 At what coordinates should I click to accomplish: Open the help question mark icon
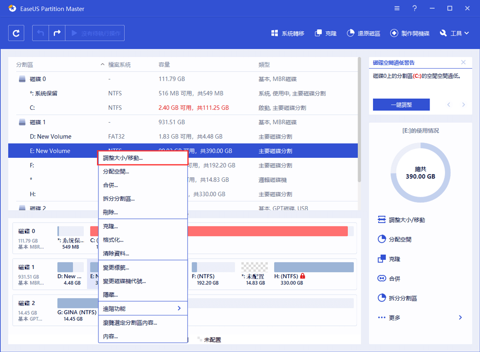[415, 9]
